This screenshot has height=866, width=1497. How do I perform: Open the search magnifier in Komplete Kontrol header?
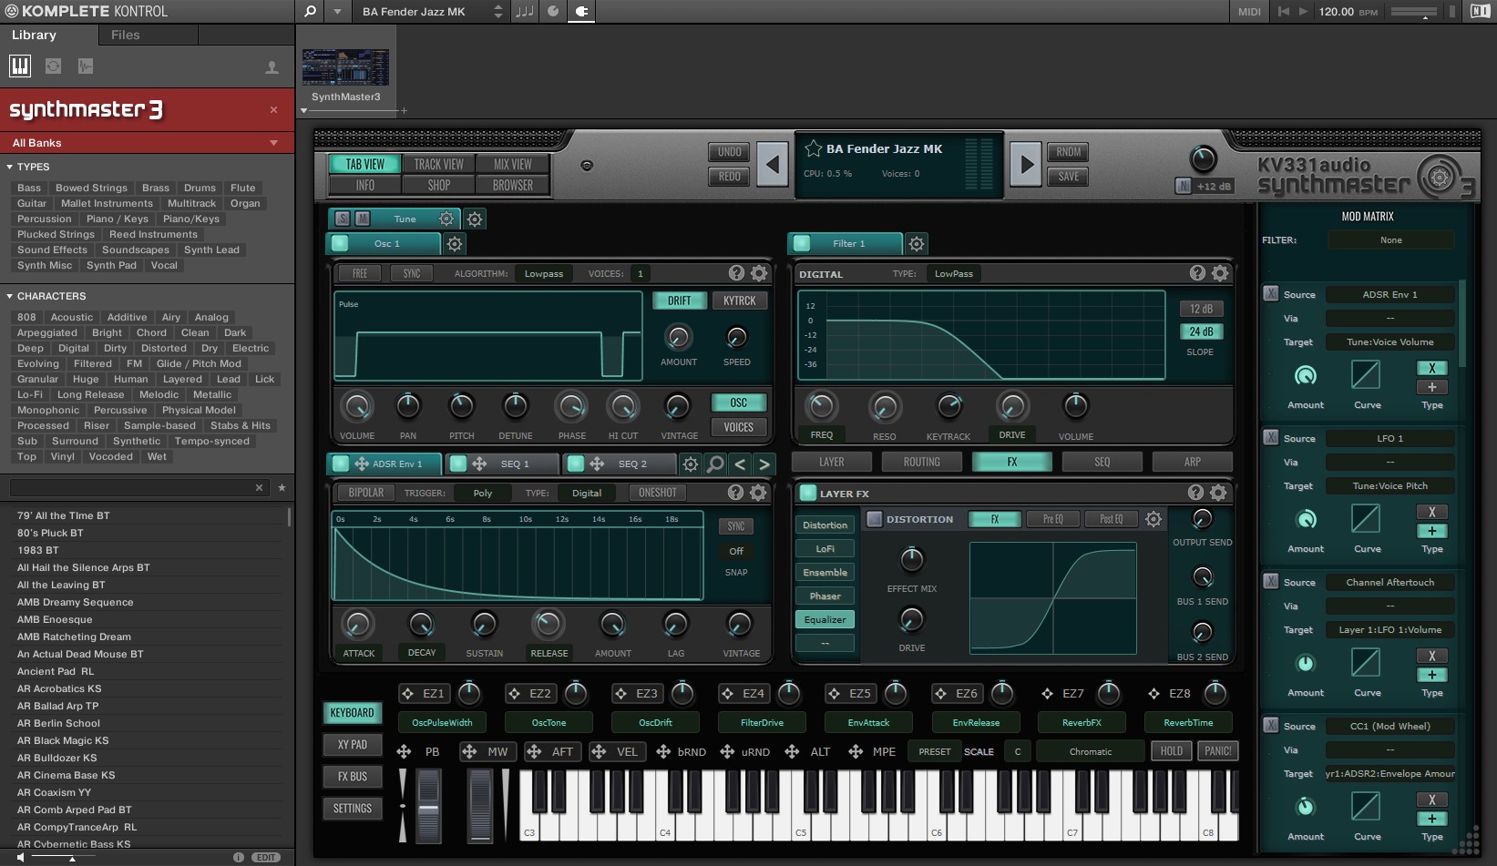(310, 12)
